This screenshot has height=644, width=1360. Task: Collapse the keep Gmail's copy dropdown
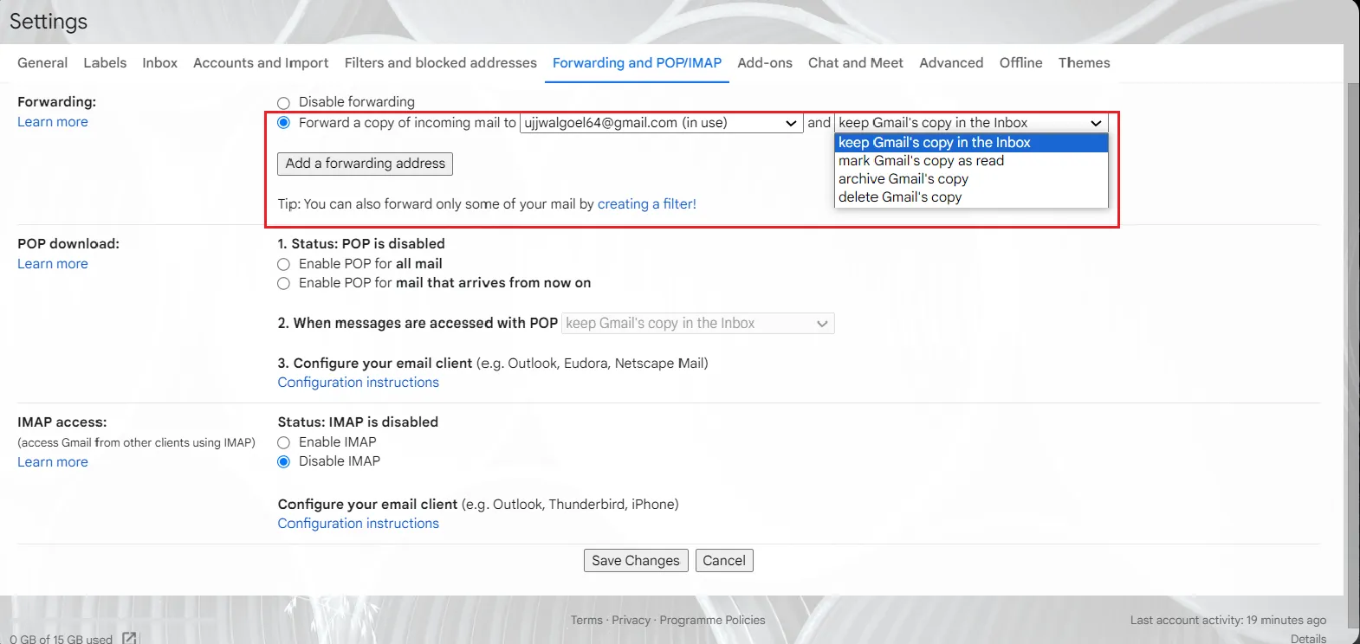pos(971,123)
